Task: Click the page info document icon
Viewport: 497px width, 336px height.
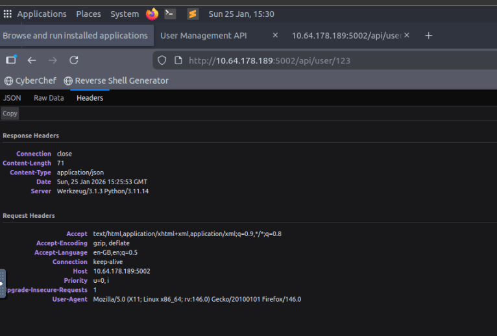Action: [178, 60]
